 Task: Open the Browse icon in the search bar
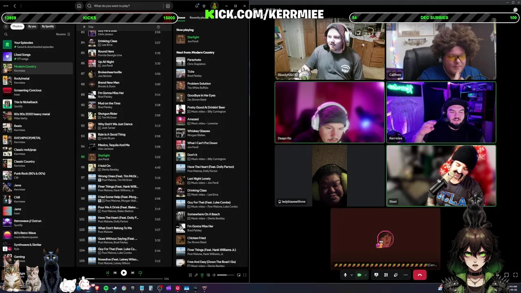168,6
